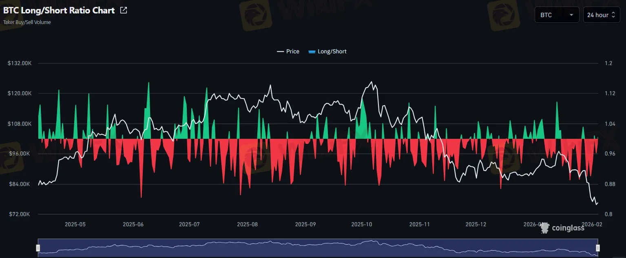The width and height of the screenshot is (626, 258).
Task: Expand the coin selector to choose another asset
Action: click(x=557, y=14)
